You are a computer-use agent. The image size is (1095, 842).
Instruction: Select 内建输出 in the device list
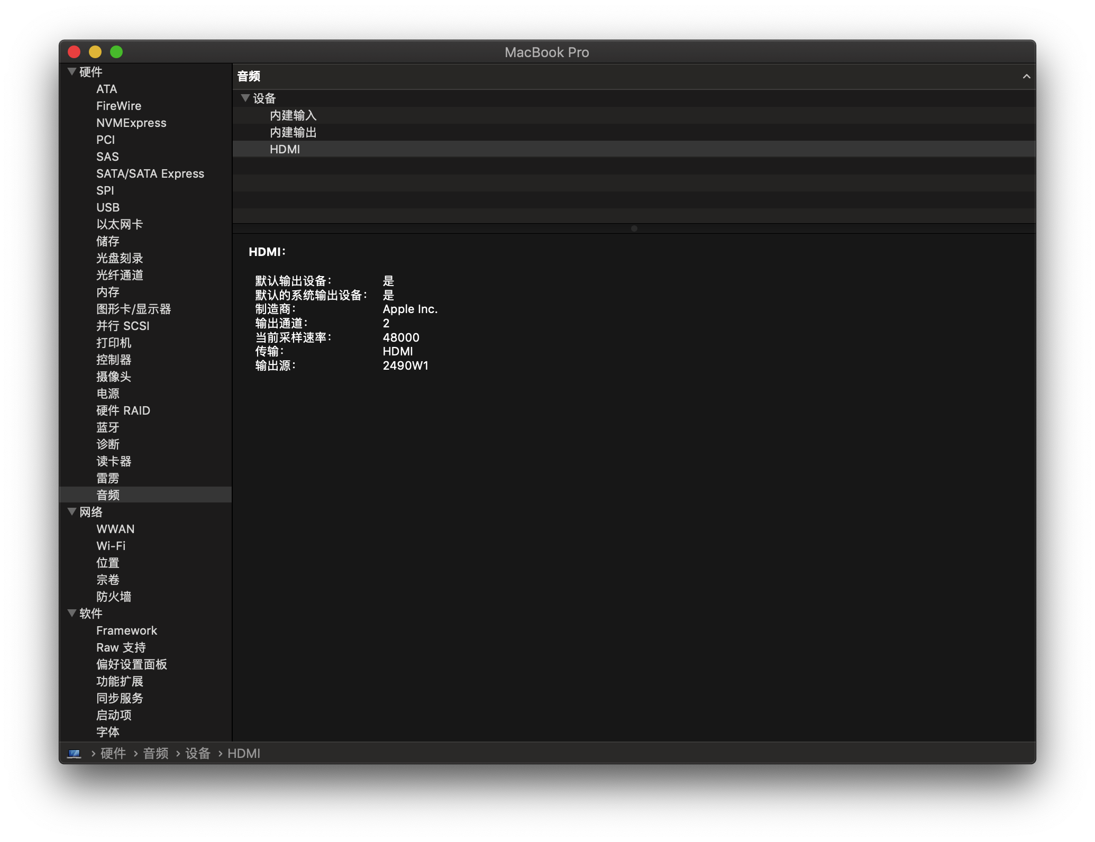coord(293,132)
